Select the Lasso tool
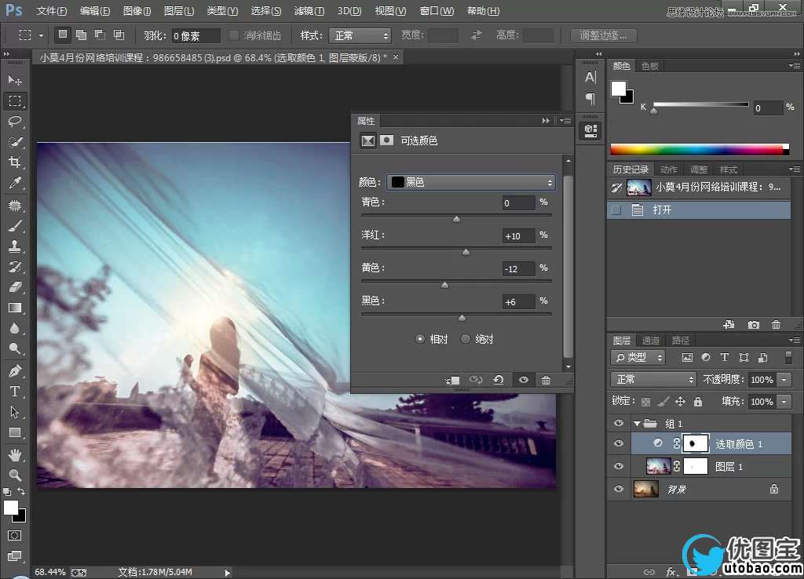 pos(15,122)
